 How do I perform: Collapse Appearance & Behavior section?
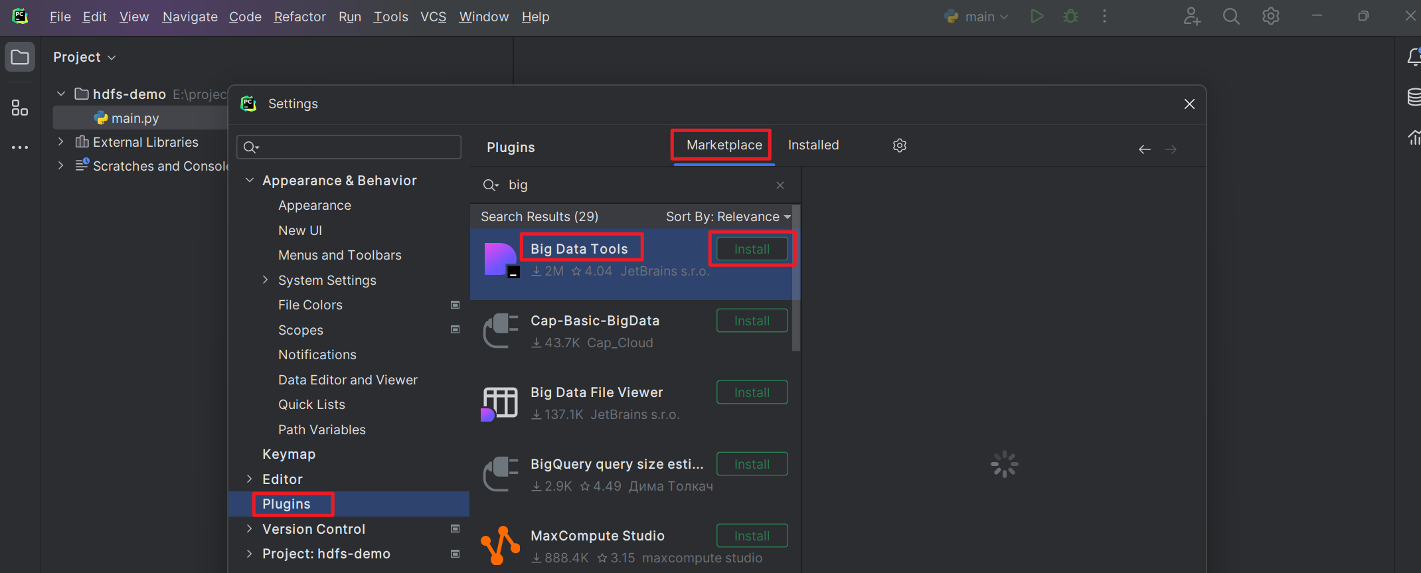point(250,181)
